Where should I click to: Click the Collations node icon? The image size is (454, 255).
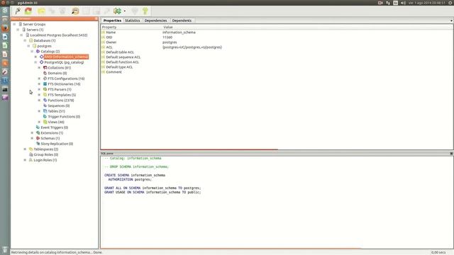tap(45, 68)
